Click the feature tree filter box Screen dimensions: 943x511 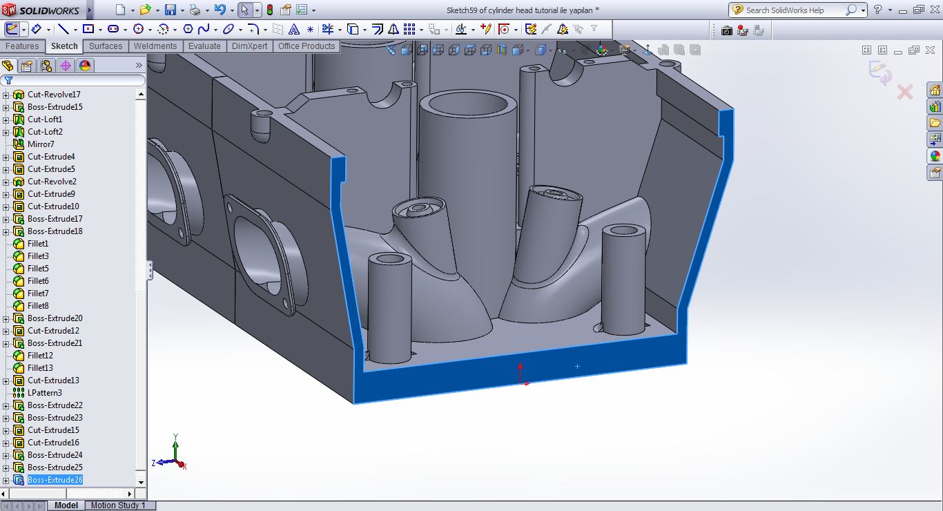[75, 80]
